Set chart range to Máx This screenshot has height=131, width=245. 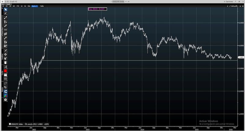coord(29,6)
